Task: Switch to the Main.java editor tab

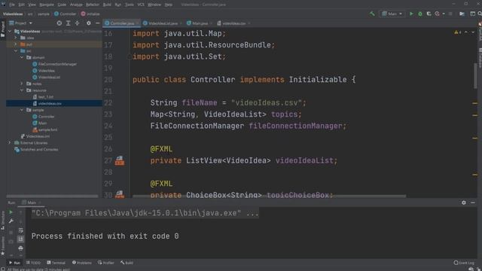Action: (199, 23)
